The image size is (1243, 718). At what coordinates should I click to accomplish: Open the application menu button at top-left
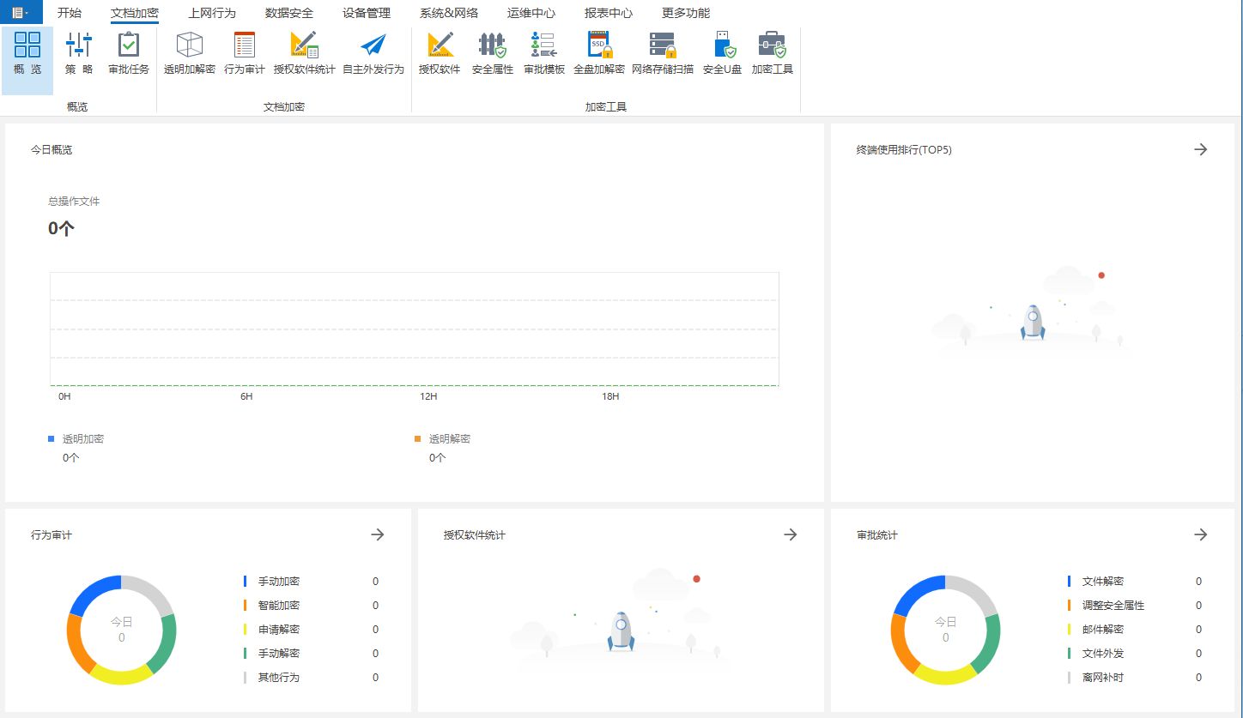point(21,12)
